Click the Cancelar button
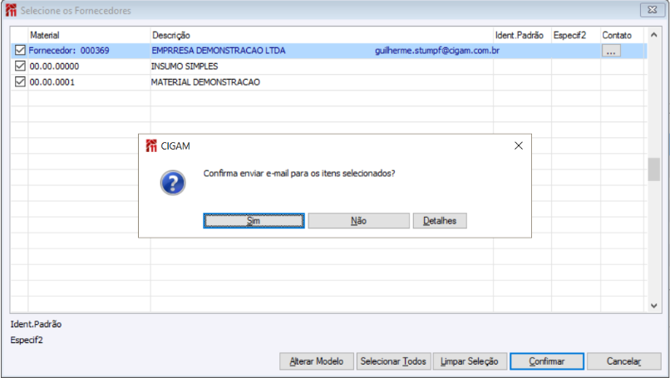 [x=623, y=361]
